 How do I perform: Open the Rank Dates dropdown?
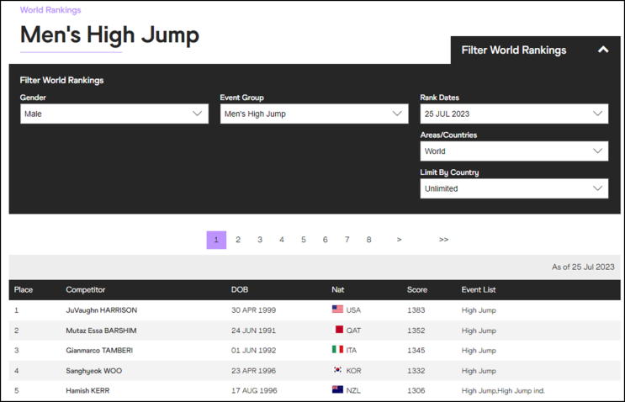[x=514, y=114]
